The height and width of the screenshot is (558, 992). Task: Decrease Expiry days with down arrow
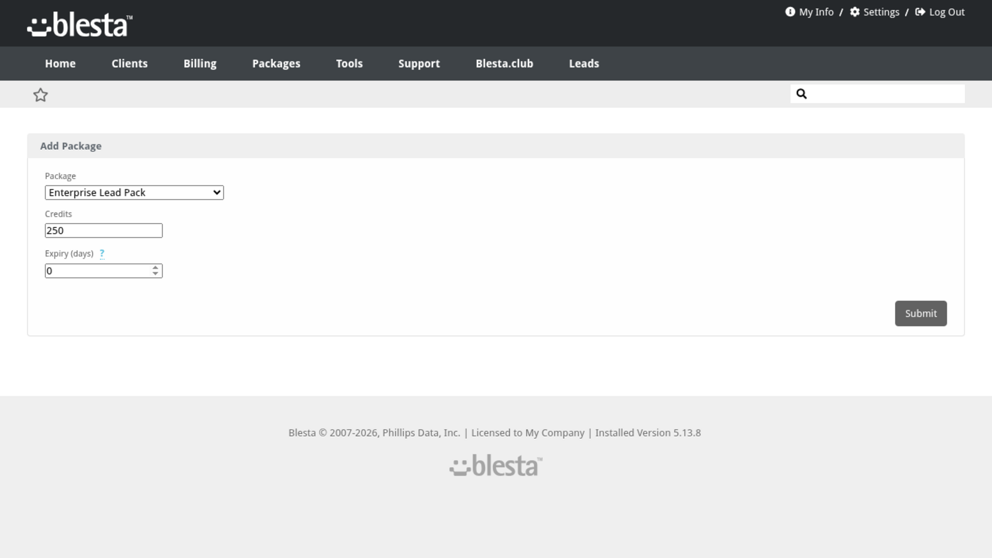click(x=156, y=274)
